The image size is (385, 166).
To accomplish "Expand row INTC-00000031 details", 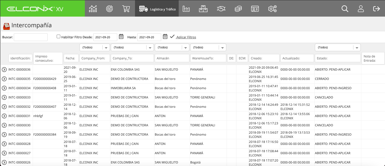I will pos(4,116).
